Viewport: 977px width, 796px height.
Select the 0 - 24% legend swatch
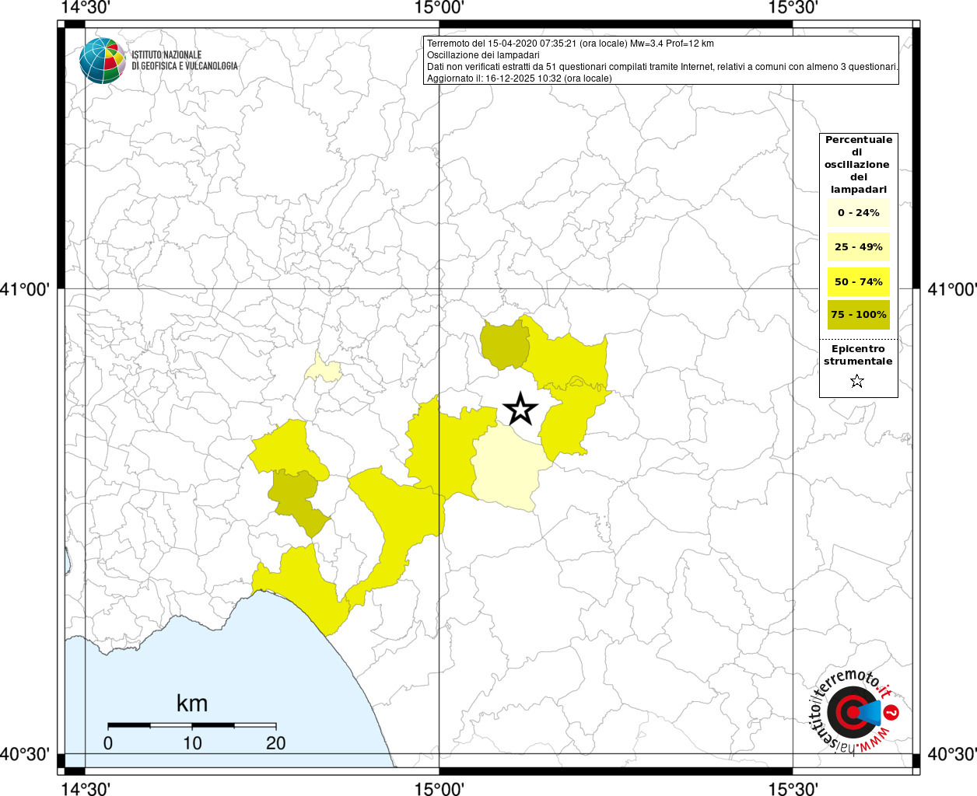pyautogui.click(x=858, y=212)
